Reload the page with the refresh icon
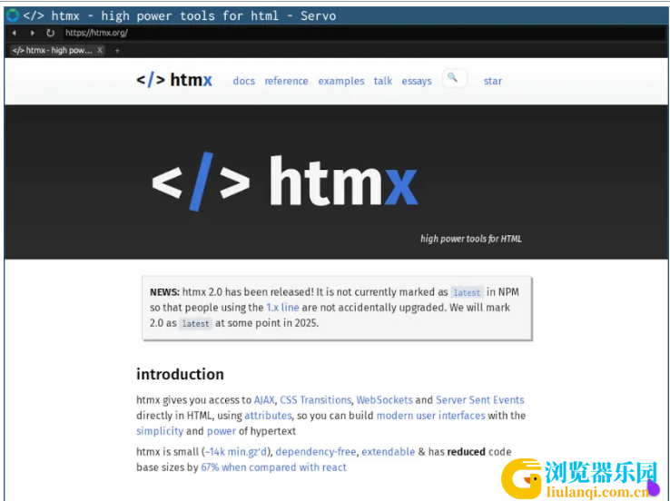The image size is (670, 501). [x=51, y=33]
